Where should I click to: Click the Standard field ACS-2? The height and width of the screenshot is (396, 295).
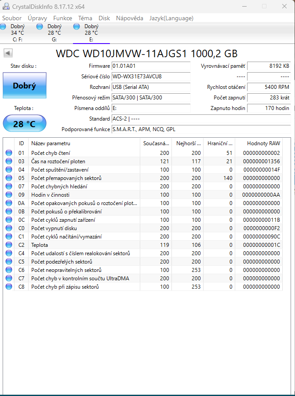click(201, 119)
